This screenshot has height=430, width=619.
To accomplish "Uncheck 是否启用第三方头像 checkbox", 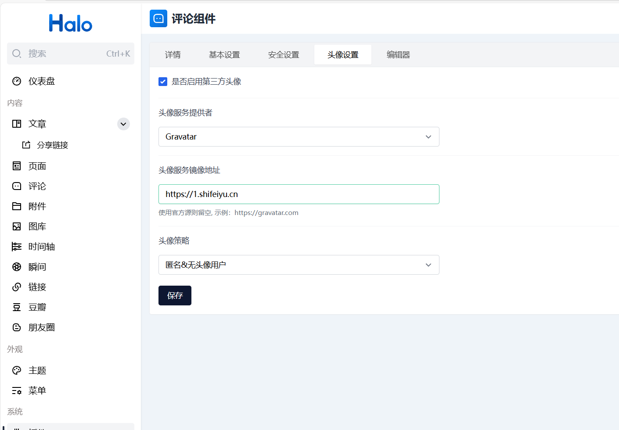I will coord(163,82).
